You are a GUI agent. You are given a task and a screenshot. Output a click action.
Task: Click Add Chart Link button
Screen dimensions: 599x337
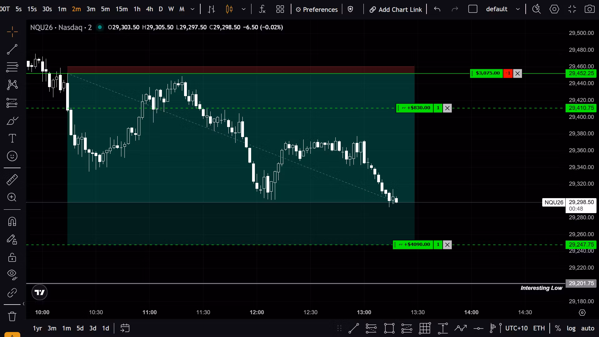[x=396, y=10]
